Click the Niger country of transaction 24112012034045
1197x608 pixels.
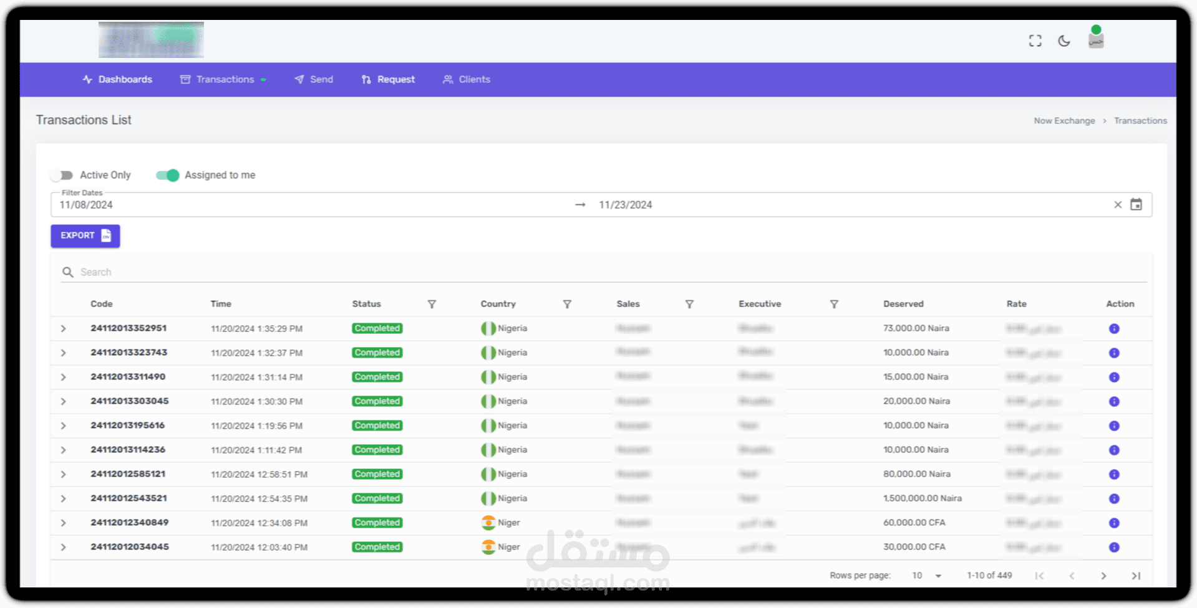[x=501, y=547]
